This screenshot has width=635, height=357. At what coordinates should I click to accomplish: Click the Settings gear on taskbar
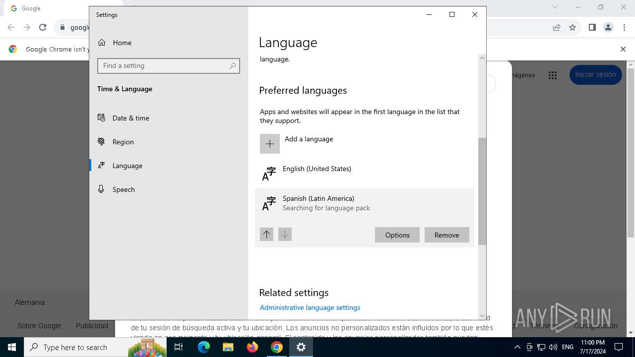[x=301, y=347]
